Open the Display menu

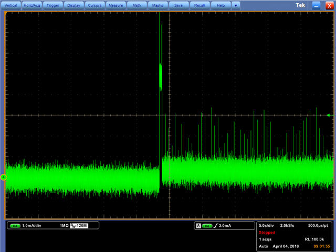pyautogui.click(x=73, y=5)
